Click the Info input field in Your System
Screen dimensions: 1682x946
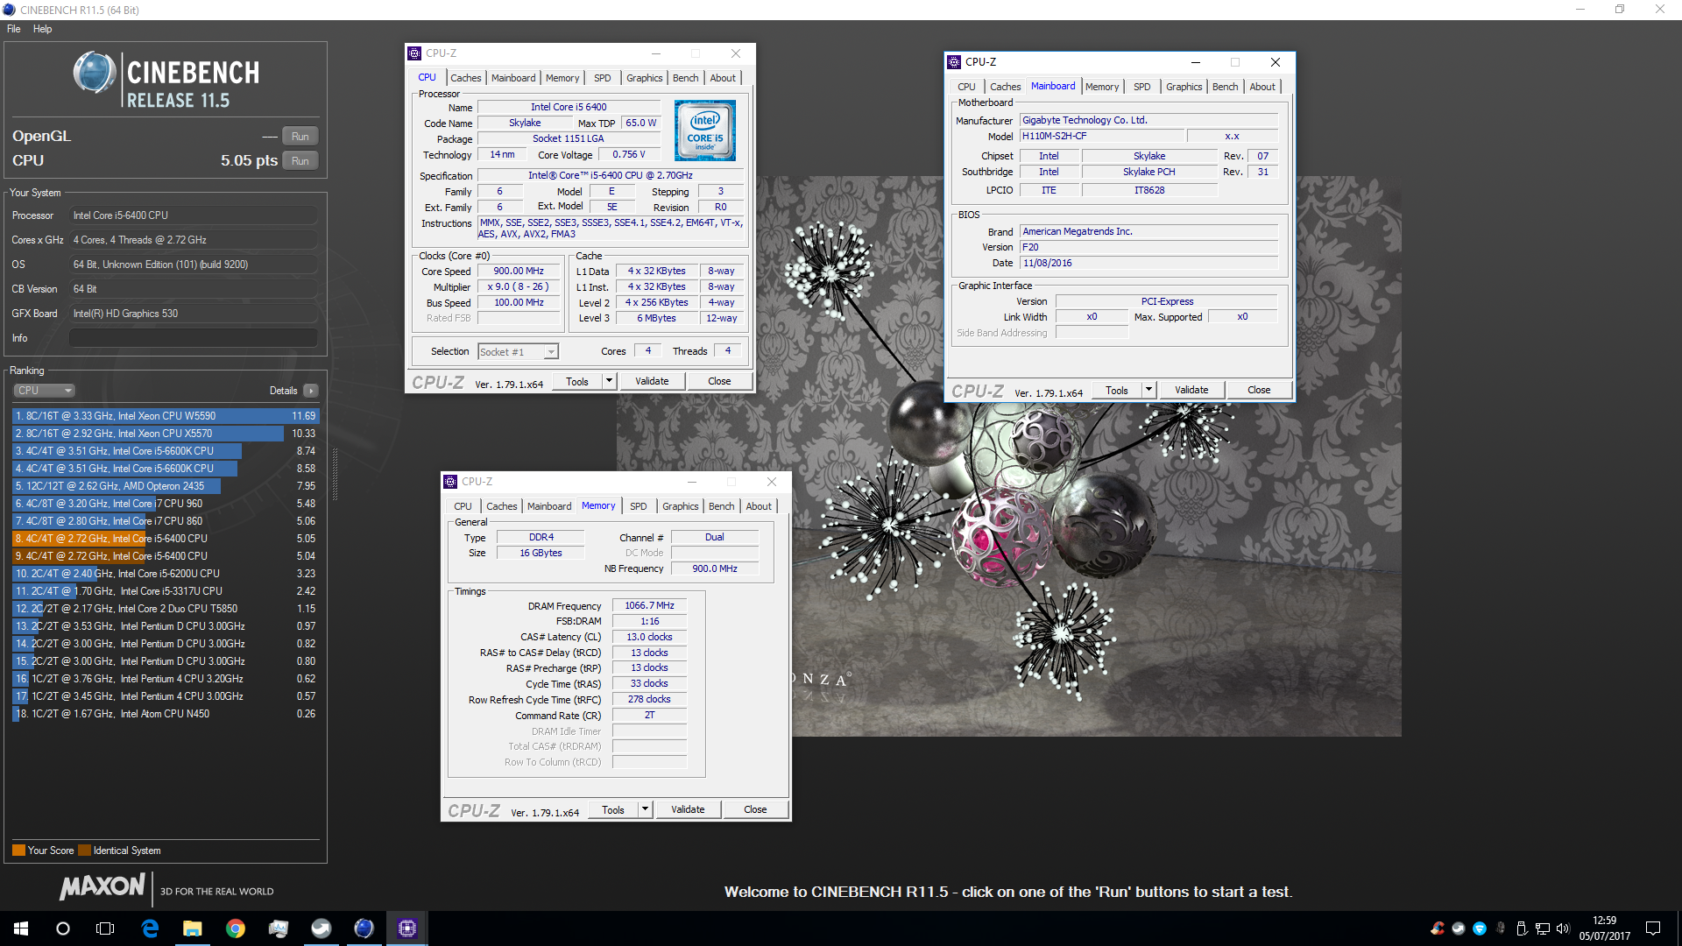coord(194,338)
